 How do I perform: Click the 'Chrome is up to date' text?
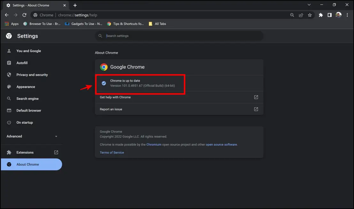point(125,81)
